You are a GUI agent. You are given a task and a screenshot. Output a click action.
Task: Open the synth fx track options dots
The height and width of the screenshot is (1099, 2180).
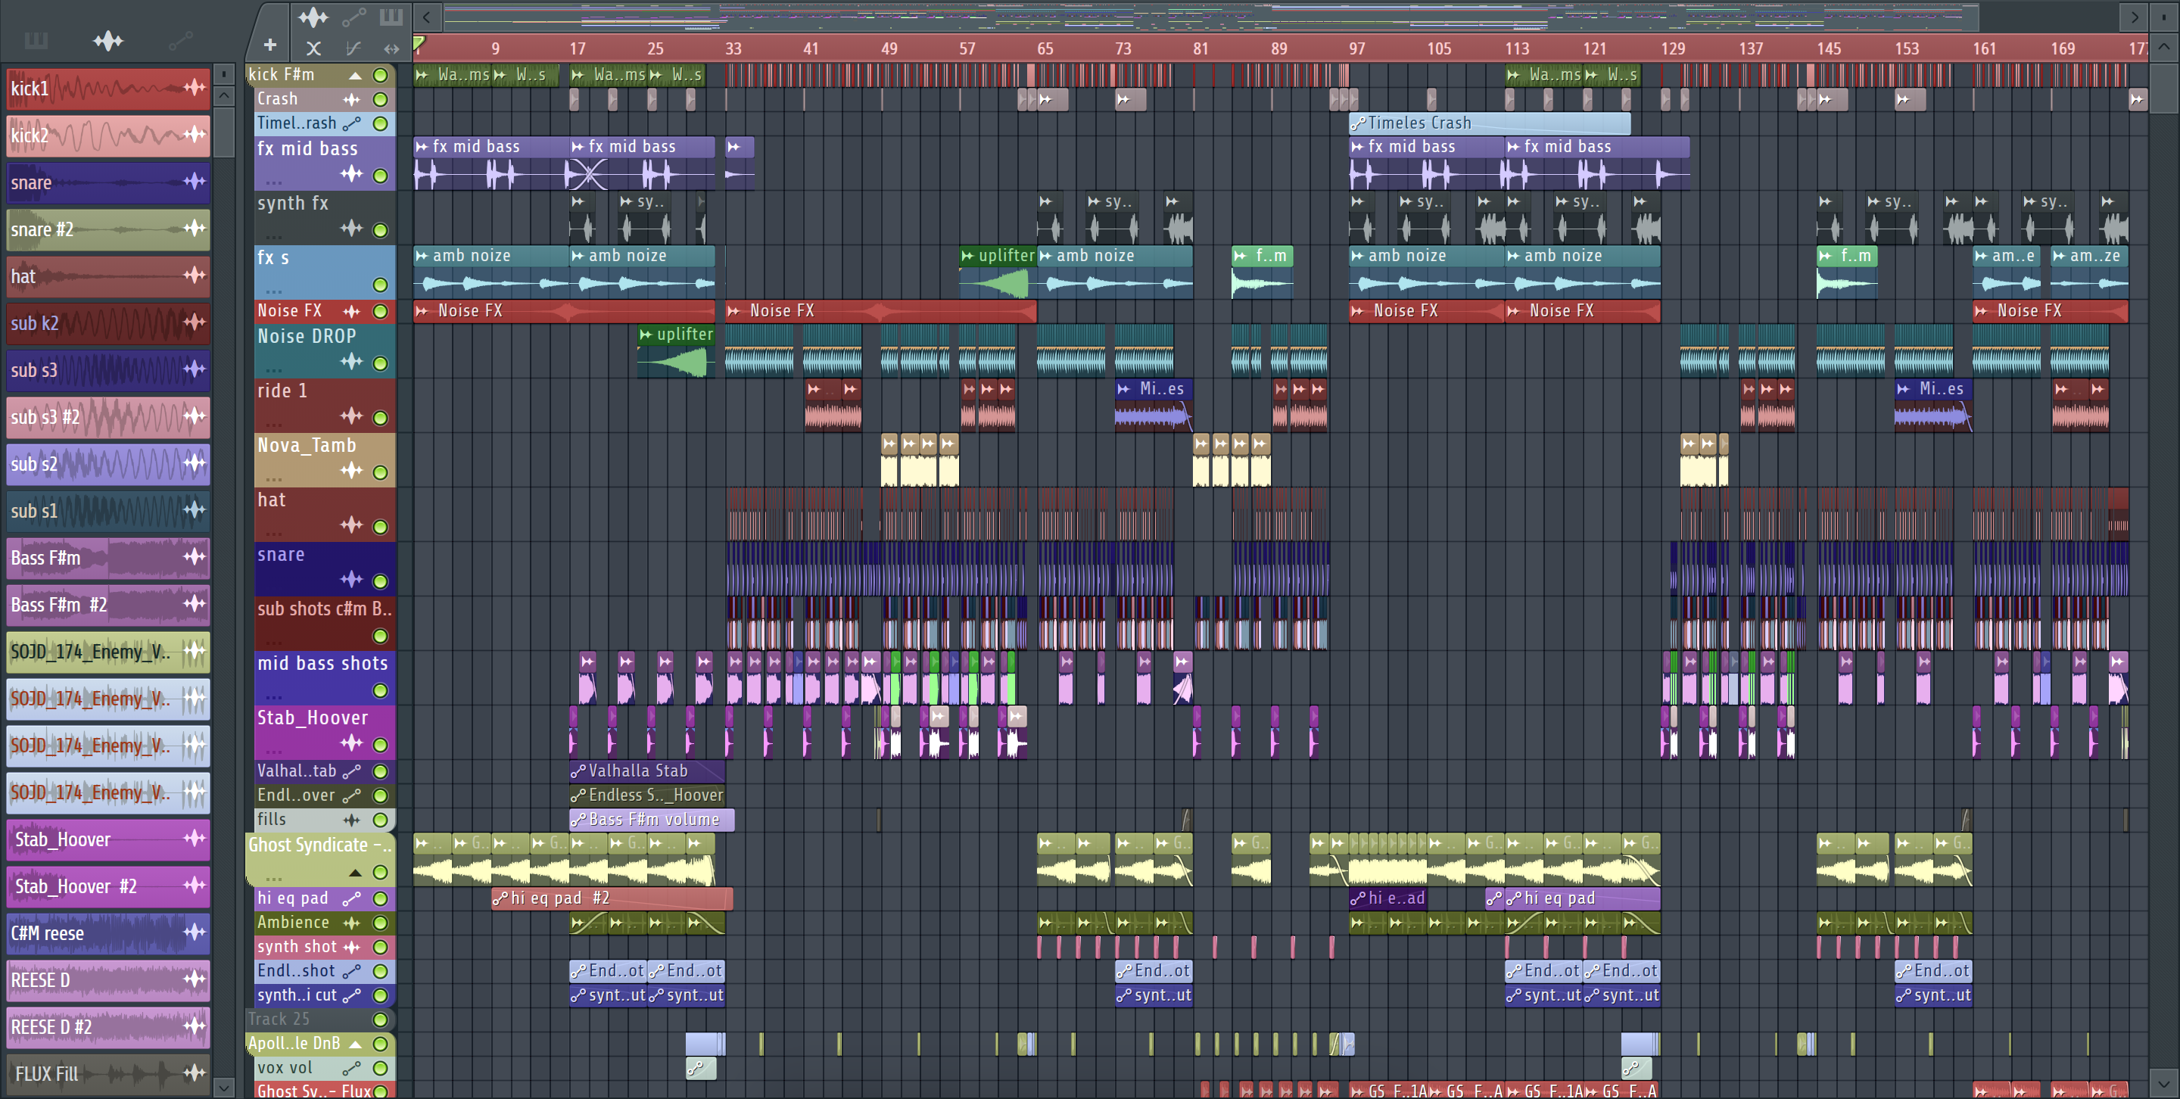point(273,236)
